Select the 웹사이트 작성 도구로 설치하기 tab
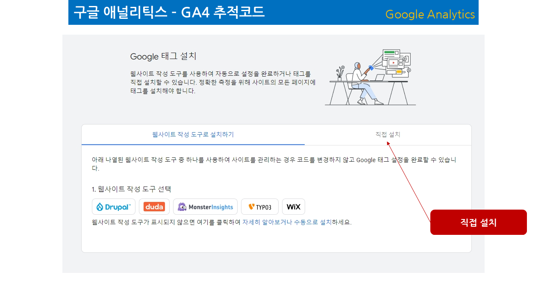The image size is (547, 308). tap(193, 134)
